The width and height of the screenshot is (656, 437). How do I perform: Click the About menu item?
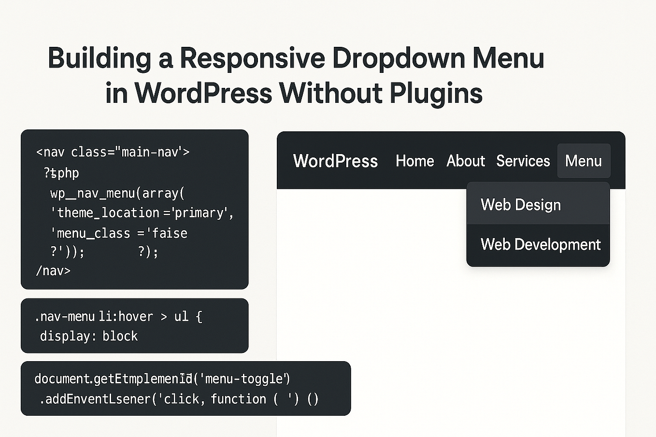coord(465,161)
